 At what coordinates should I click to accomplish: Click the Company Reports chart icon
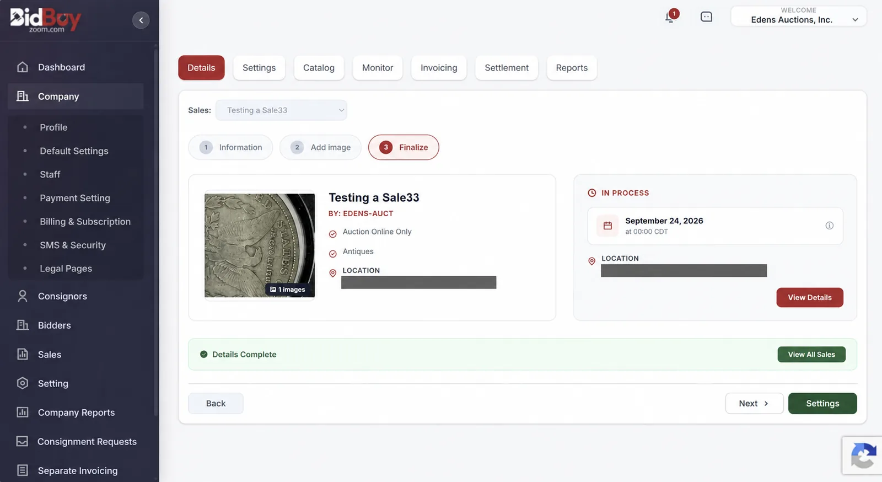(23, 412)
